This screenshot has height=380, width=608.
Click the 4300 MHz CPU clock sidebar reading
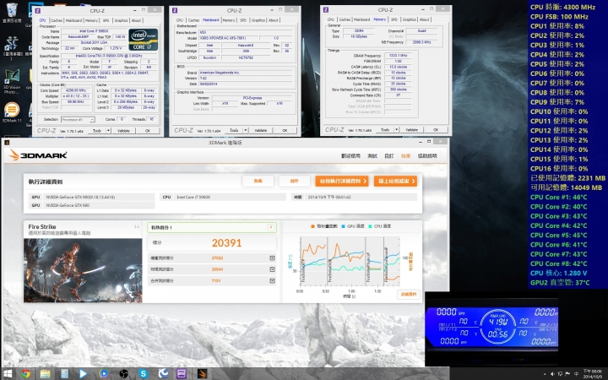tap(562, 7)
